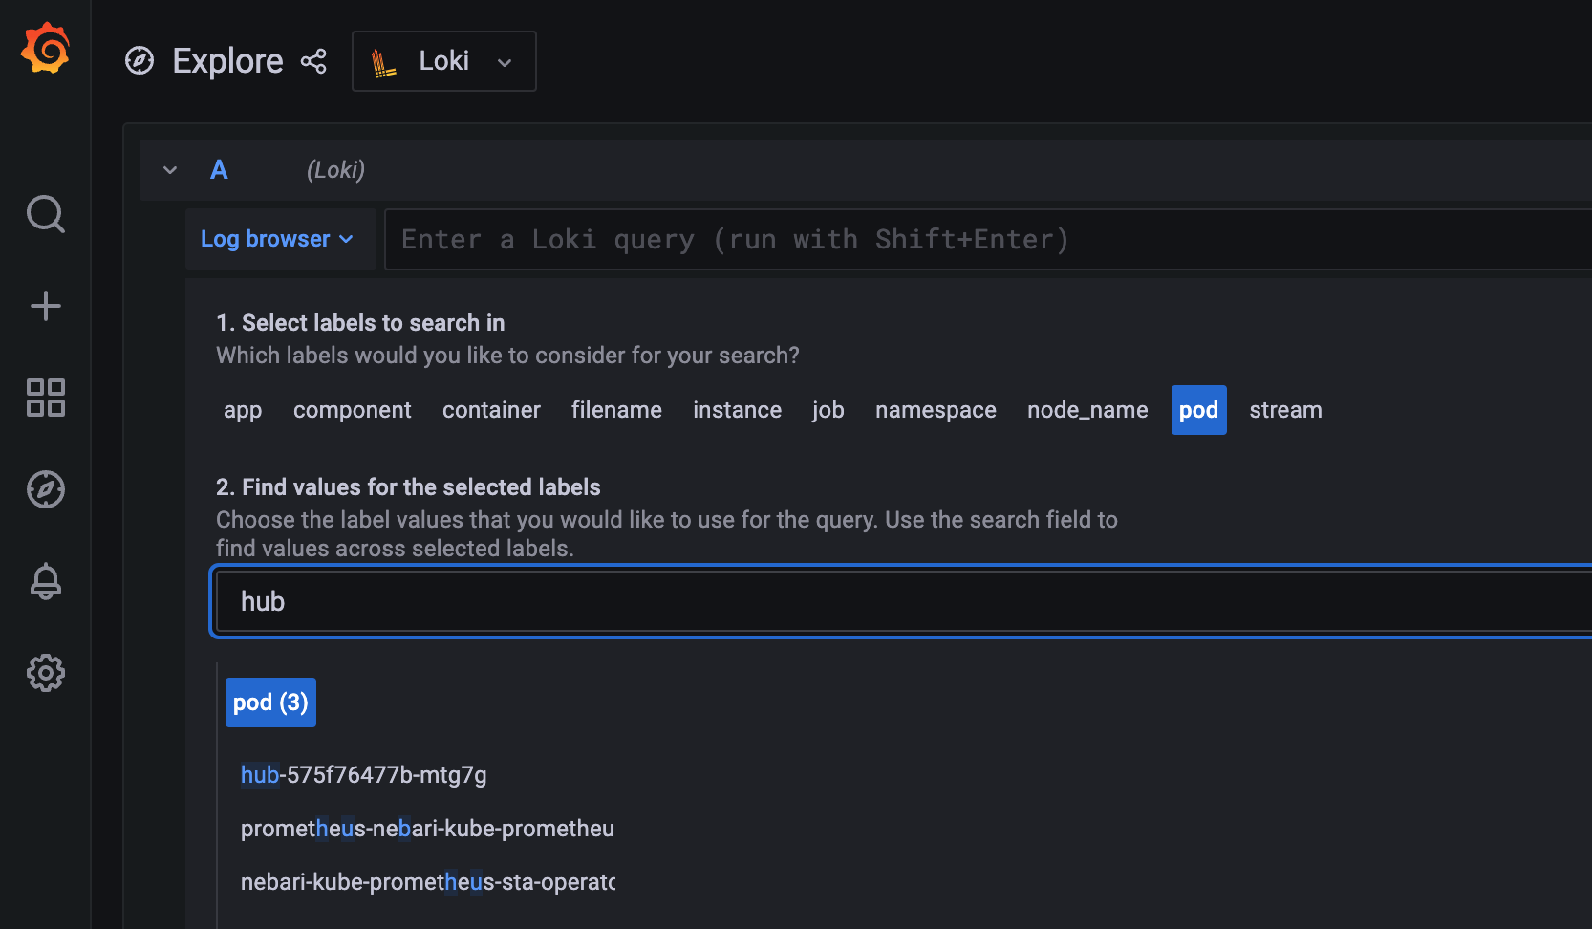Toggle the container label
The image size is (1592, 929).
tap(491, 410)
